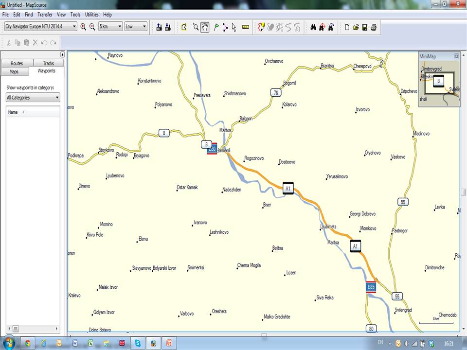Image resolution: width=467 pixels, height=350 pixels.
Task: Click the Print icon in toolbar
Action: pos(374,27)
